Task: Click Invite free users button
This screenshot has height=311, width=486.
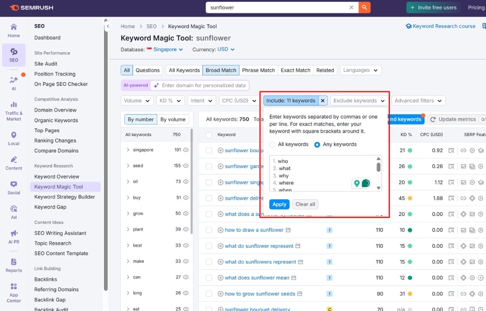Action: [x=434, y=7]
